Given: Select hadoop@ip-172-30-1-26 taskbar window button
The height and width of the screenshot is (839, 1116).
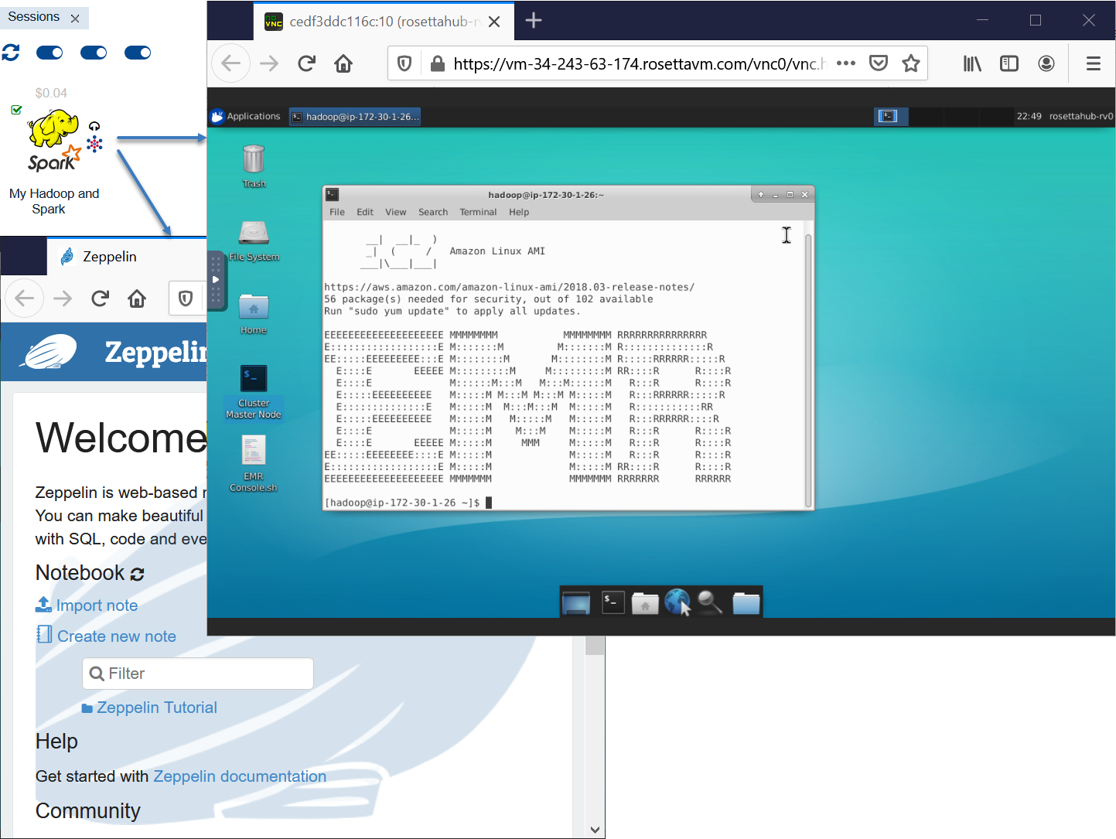Looking at the screenshot, I should click(355, 117).
